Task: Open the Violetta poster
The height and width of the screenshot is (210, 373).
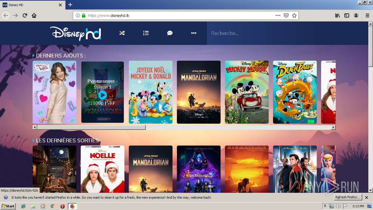Action: click(x=54, y=92)
